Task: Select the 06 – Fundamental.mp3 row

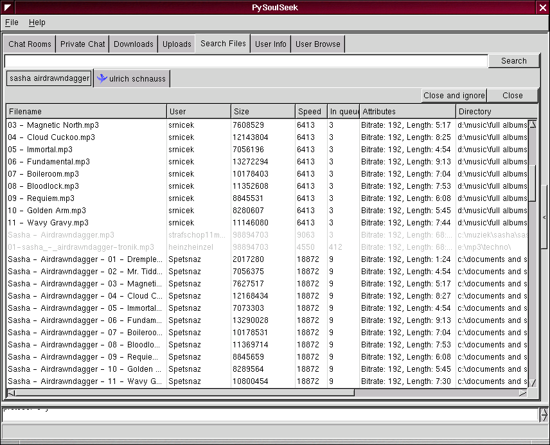Action: pos(267,162)
